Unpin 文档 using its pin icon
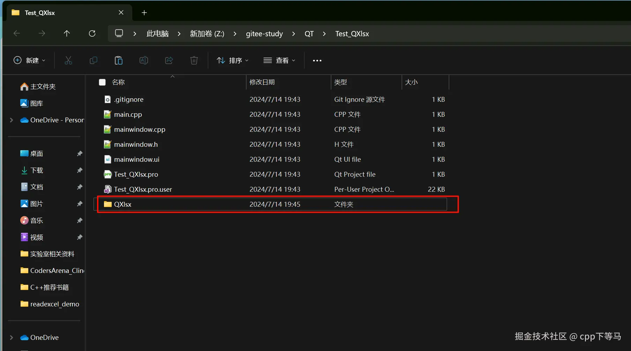The image size is (631, 351). click(80, 187)
